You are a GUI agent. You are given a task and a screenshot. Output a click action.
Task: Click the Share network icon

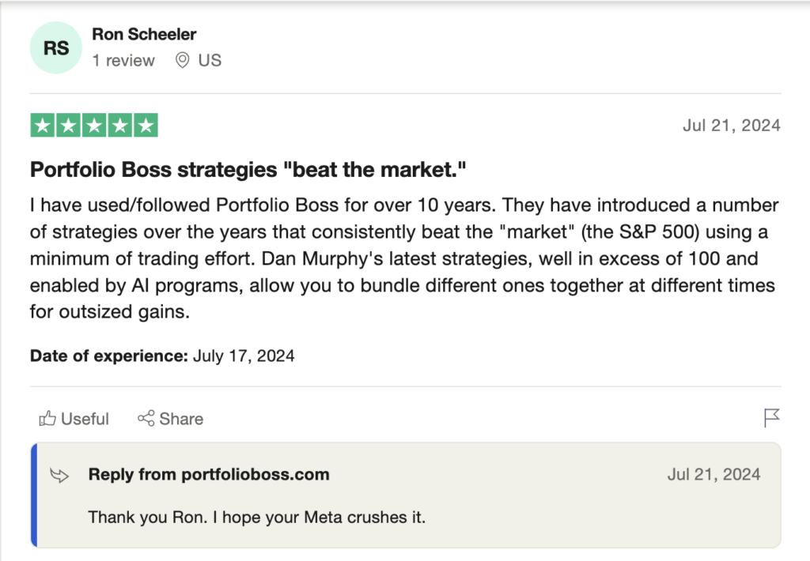[146, 418]
